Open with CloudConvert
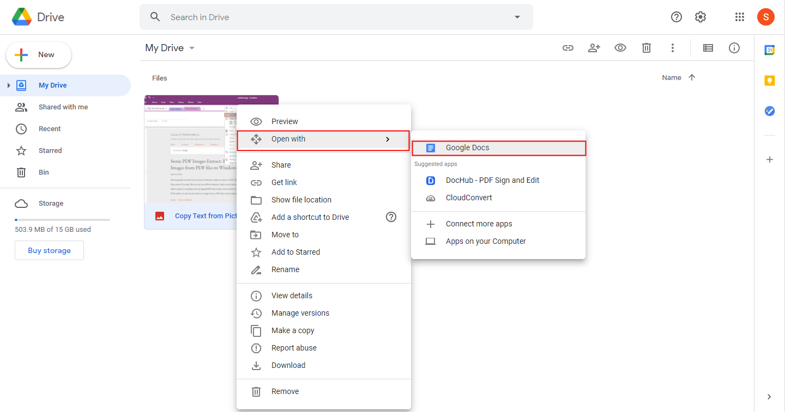 point(498,198)
